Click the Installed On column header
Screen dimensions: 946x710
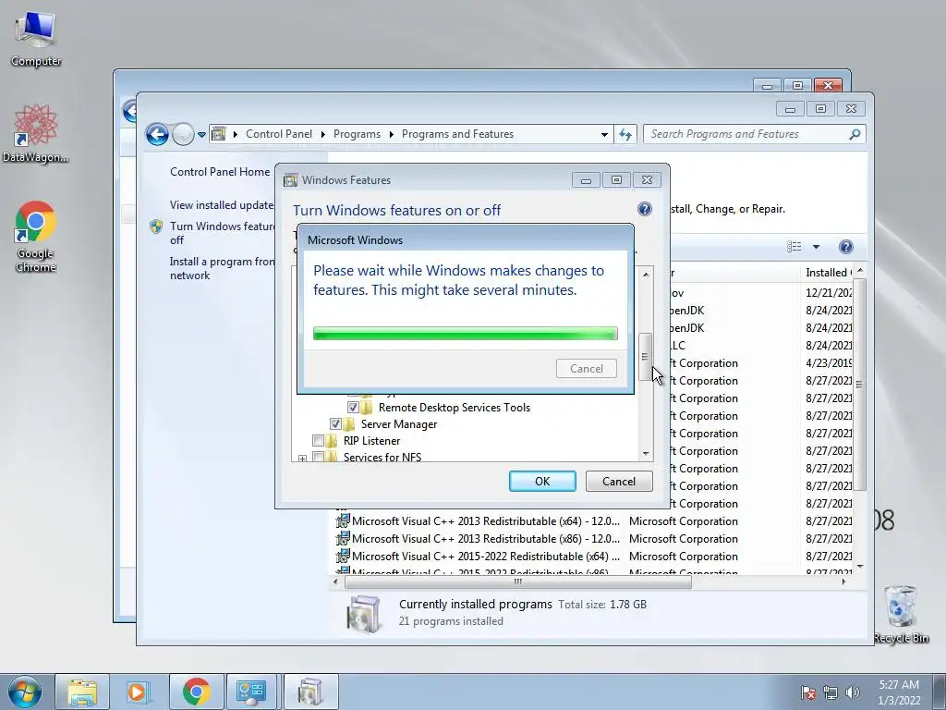[x=825, y=273]
